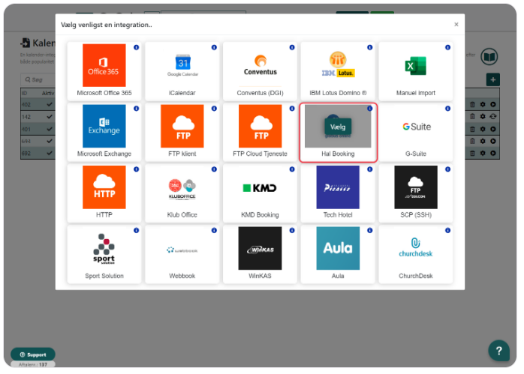Show info for KMD Booking tile
Image resolution: width=524 pixels, height=374 pixels.
pyautogui.click(x=292, y=169)
